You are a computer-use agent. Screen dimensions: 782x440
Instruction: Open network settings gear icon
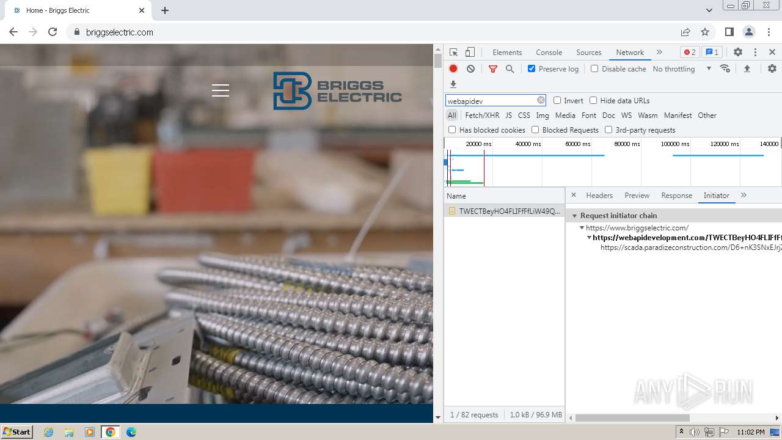tap(772, 68)
